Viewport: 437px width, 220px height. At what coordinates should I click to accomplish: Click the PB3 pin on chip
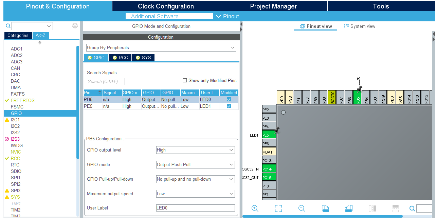[375, 97]
